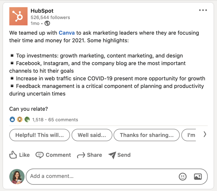
Task: Open the Canva company link
Action: (x=67, y=33)
